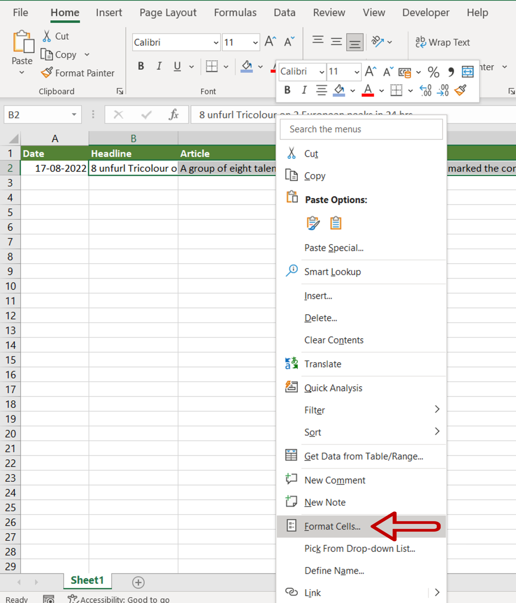
Task: Open Name Box dropdown arrow
Action: tap(74, 114)
